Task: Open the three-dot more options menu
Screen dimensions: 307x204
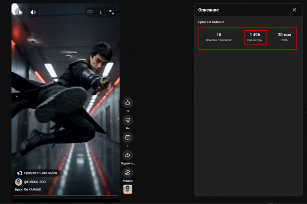Action: [101, 12]
